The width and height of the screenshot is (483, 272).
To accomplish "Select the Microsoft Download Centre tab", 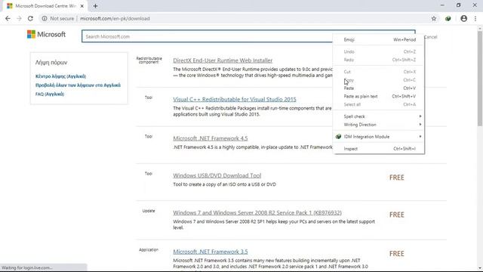I will 45,6.
